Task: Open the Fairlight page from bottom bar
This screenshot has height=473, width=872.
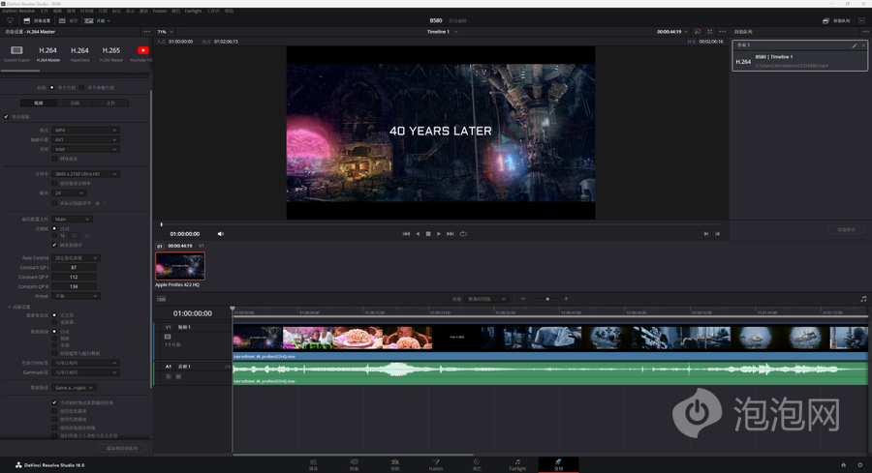Action: tap(517, 464)
